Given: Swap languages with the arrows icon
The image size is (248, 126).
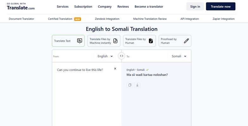Looking at the screenshot, I should (121, 56).
